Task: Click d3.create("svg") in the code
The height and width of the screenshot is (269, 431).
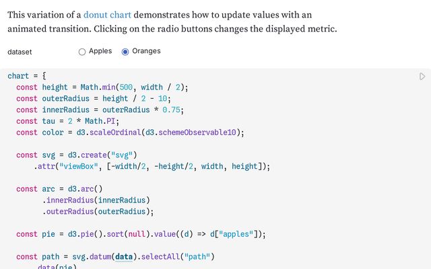Action: pos(100,155)
